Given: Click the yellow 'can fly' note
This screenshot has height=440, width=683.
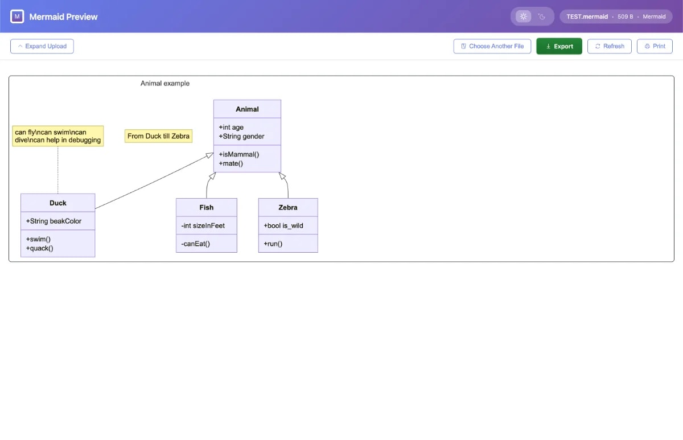Looking at the screenshot, I should [58, 136].
